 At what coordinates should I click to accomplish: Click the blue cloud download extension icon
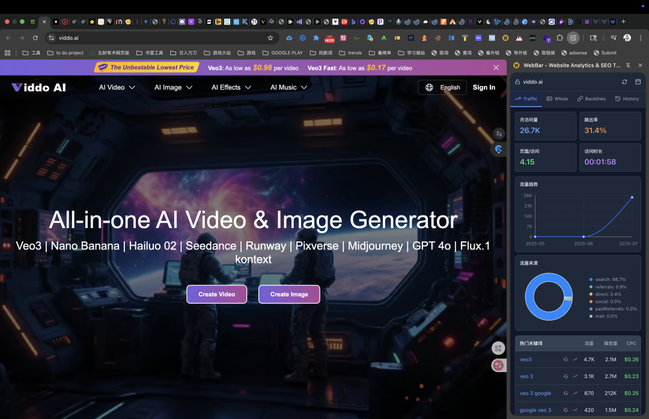pyautogui.click(x=289, y=38)
